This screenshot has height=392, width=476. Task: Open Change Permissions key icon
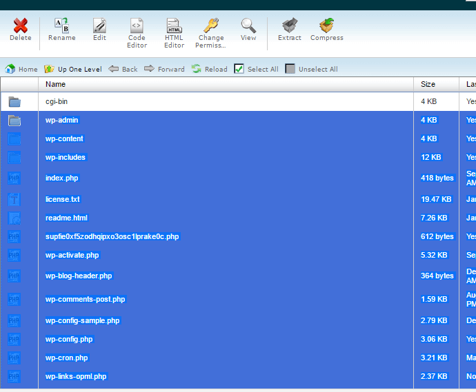tap(211, 25)
